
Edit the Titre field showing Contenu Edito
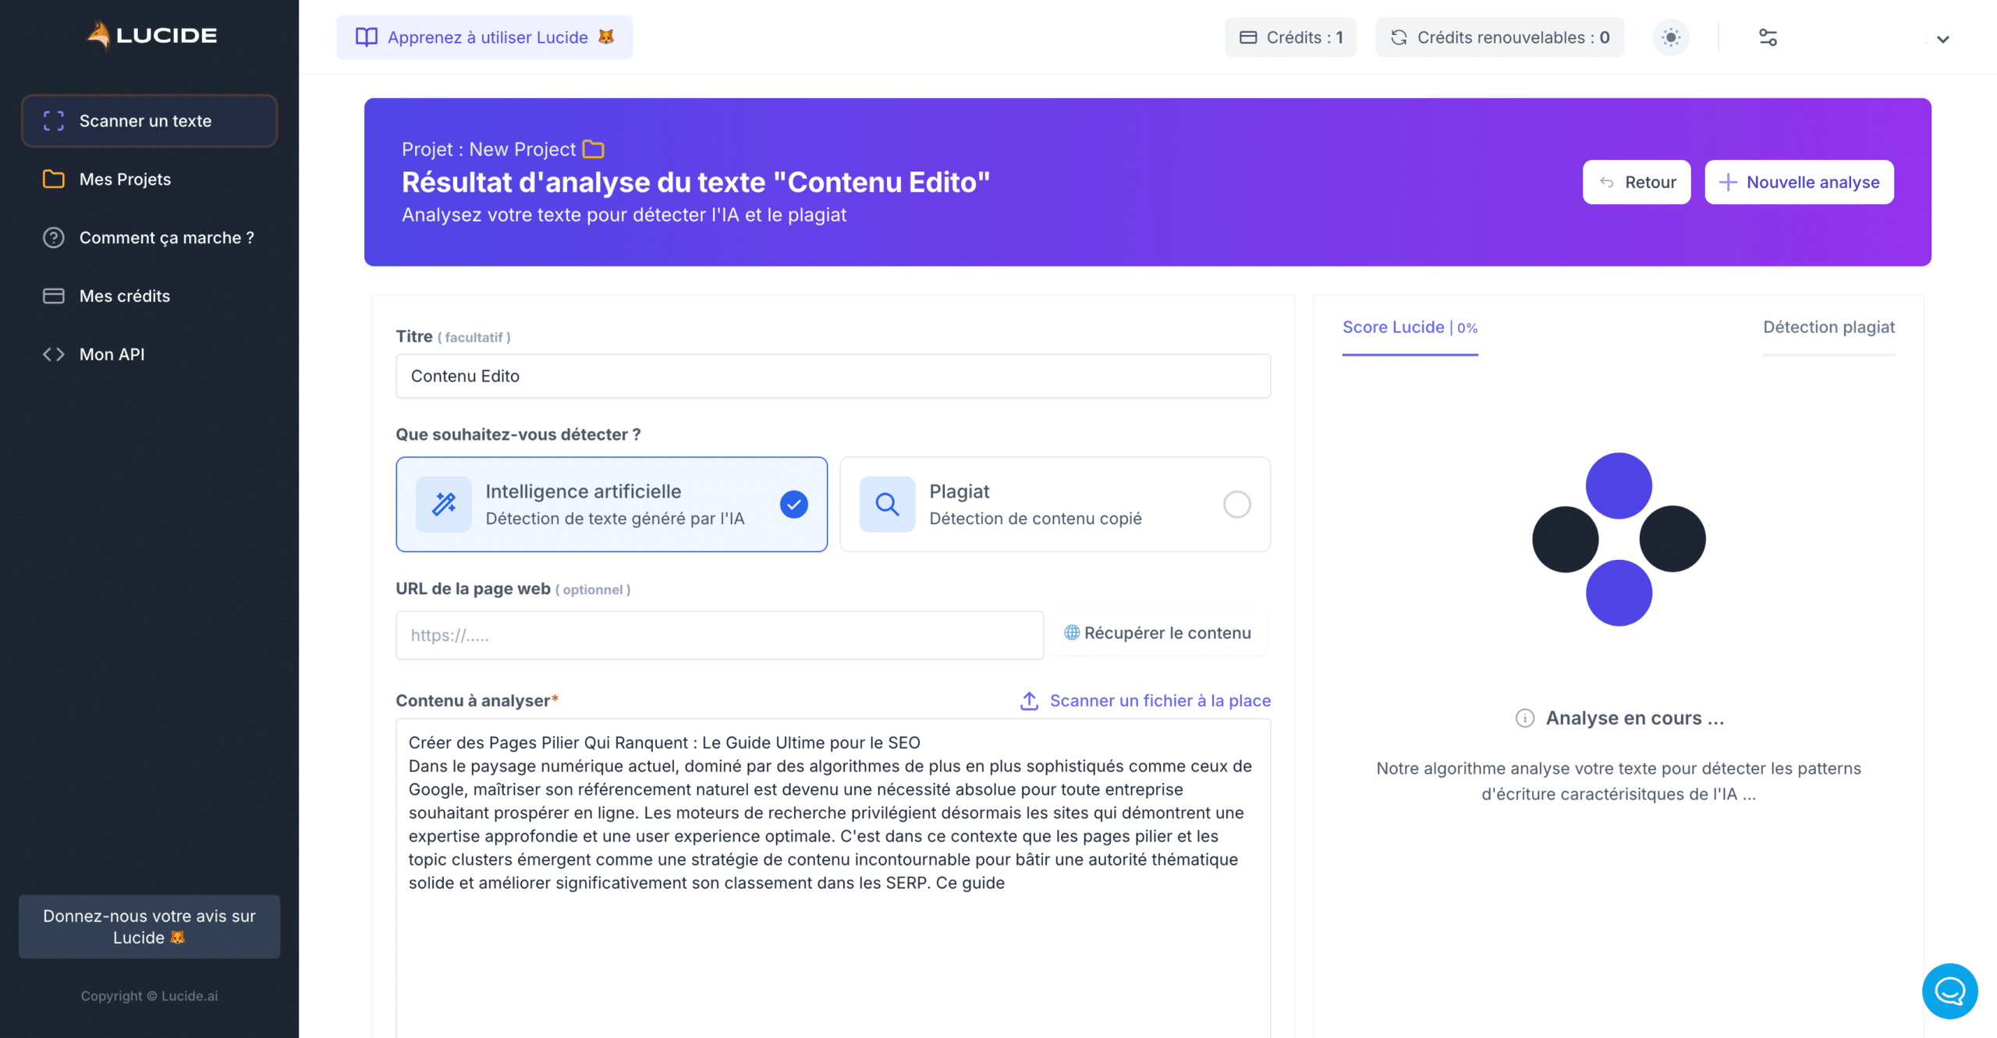[832, 376]
